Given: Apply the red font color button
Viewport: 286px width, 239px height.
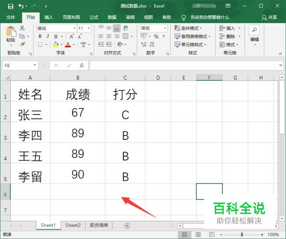Looking at the screenshot, I should (x=68, y=45).
